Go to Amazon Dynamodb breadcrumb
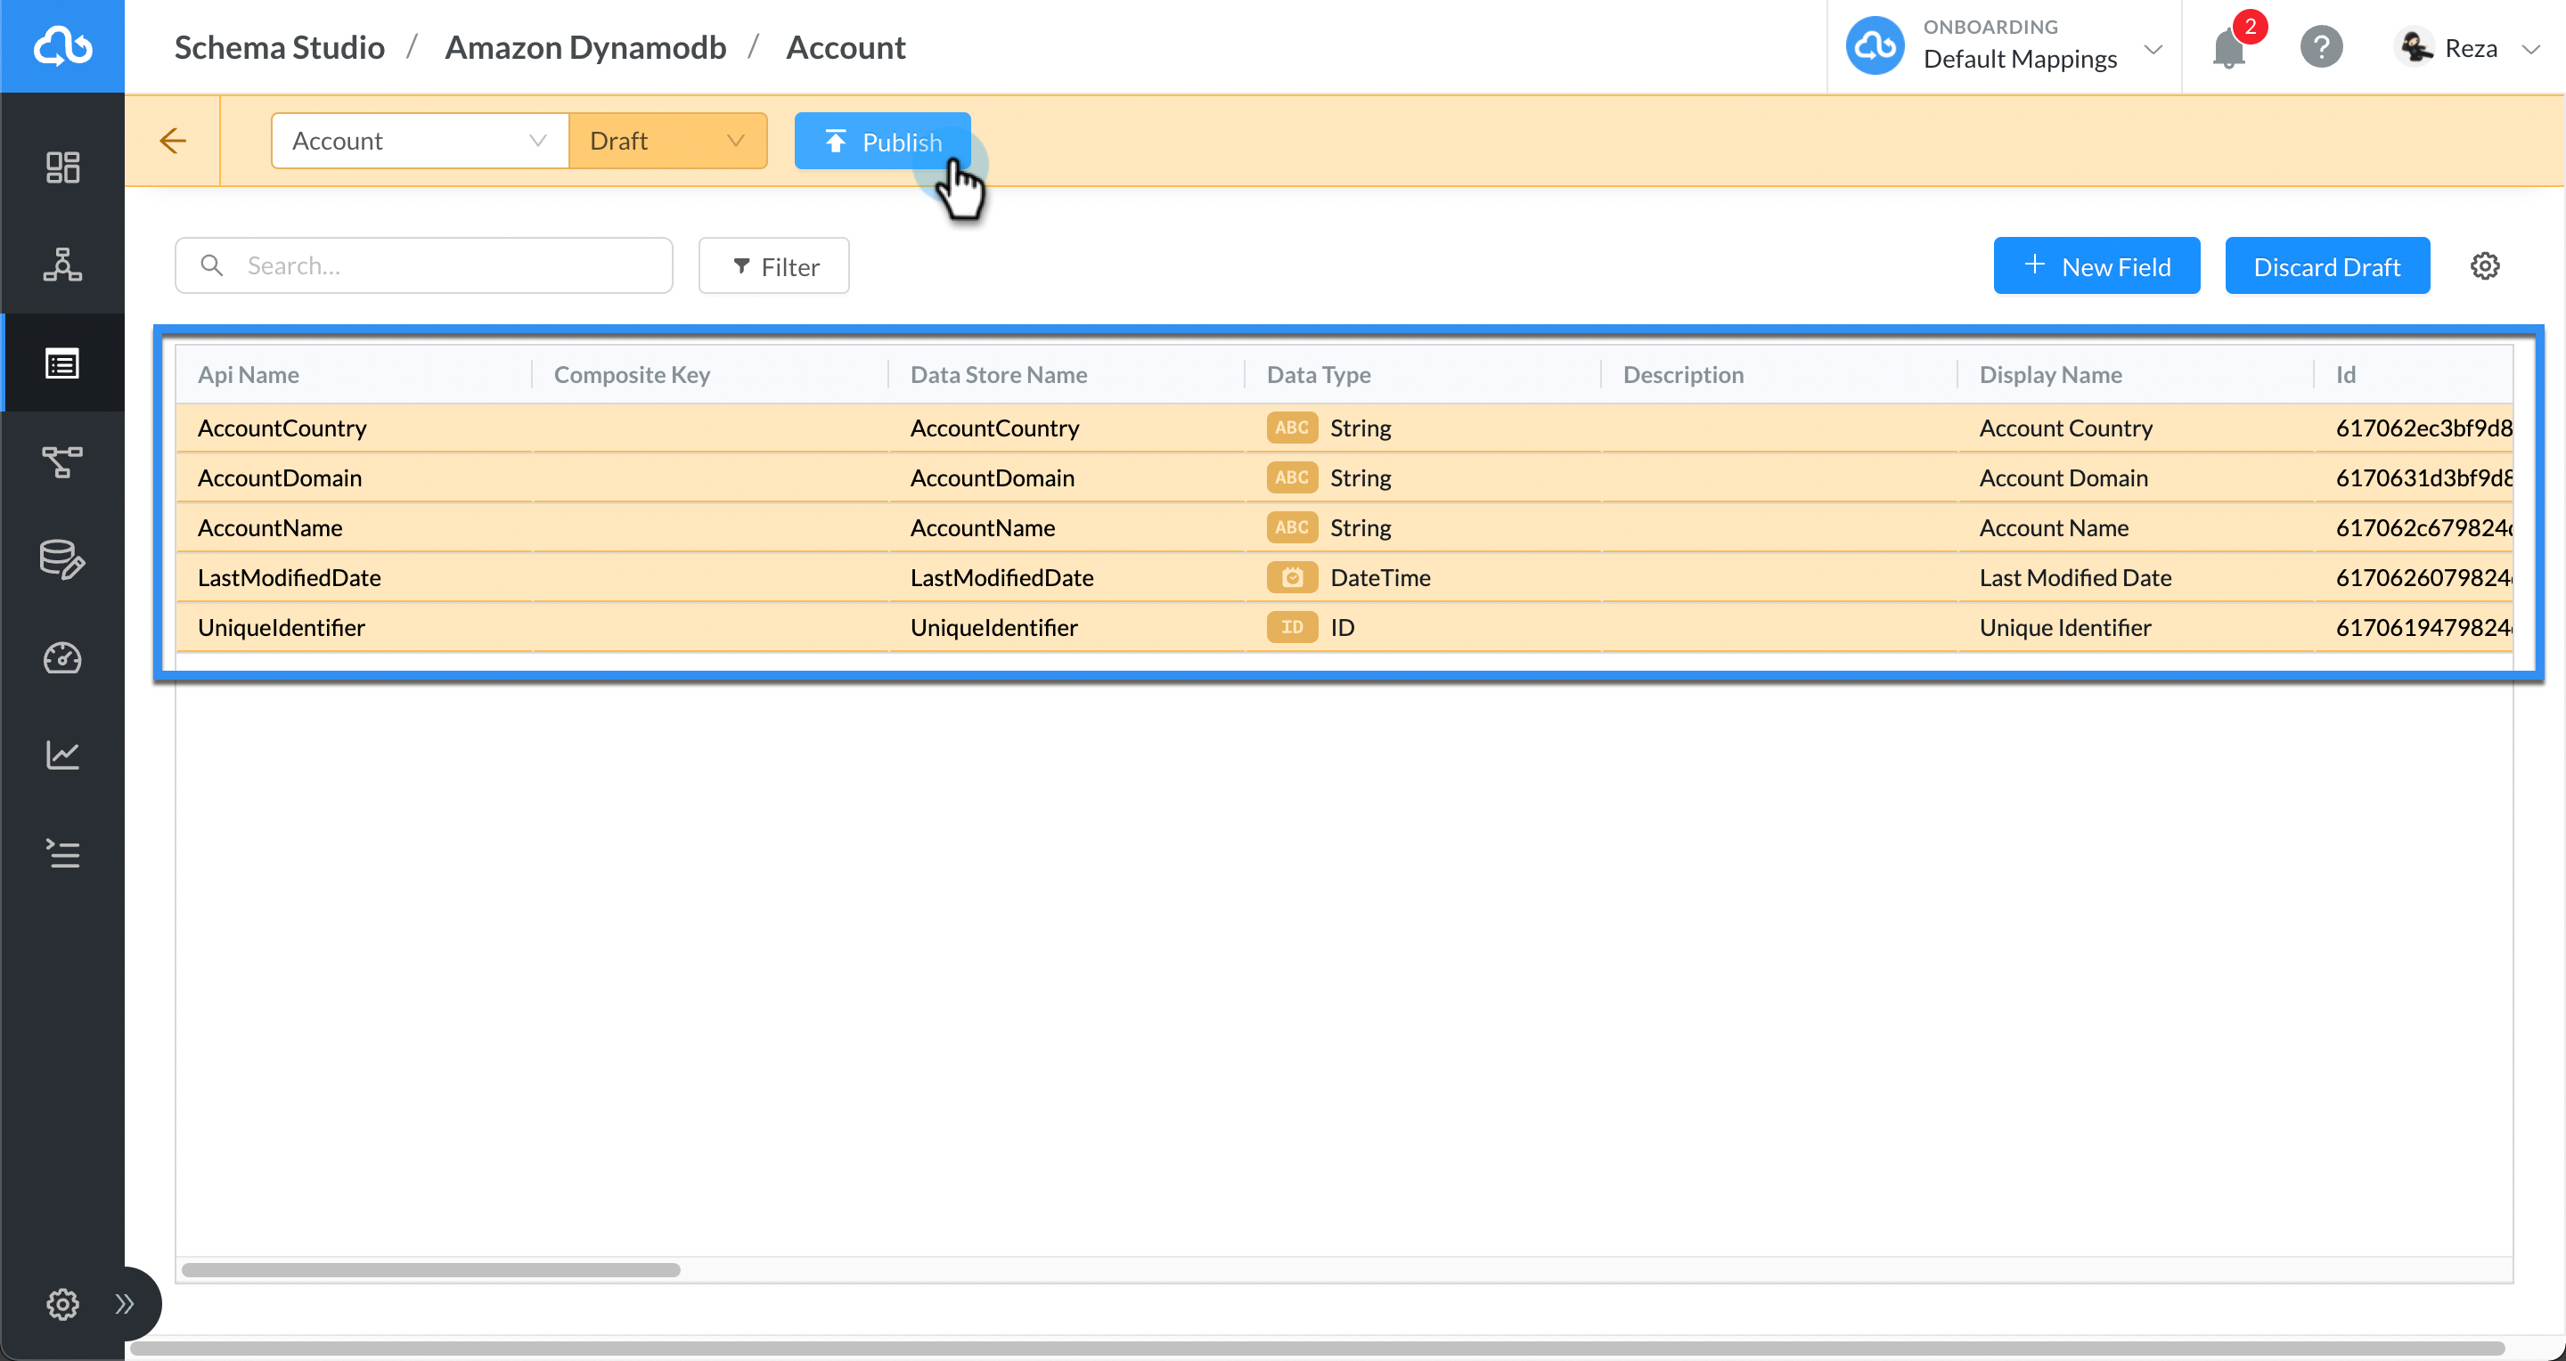 point(584,47)
